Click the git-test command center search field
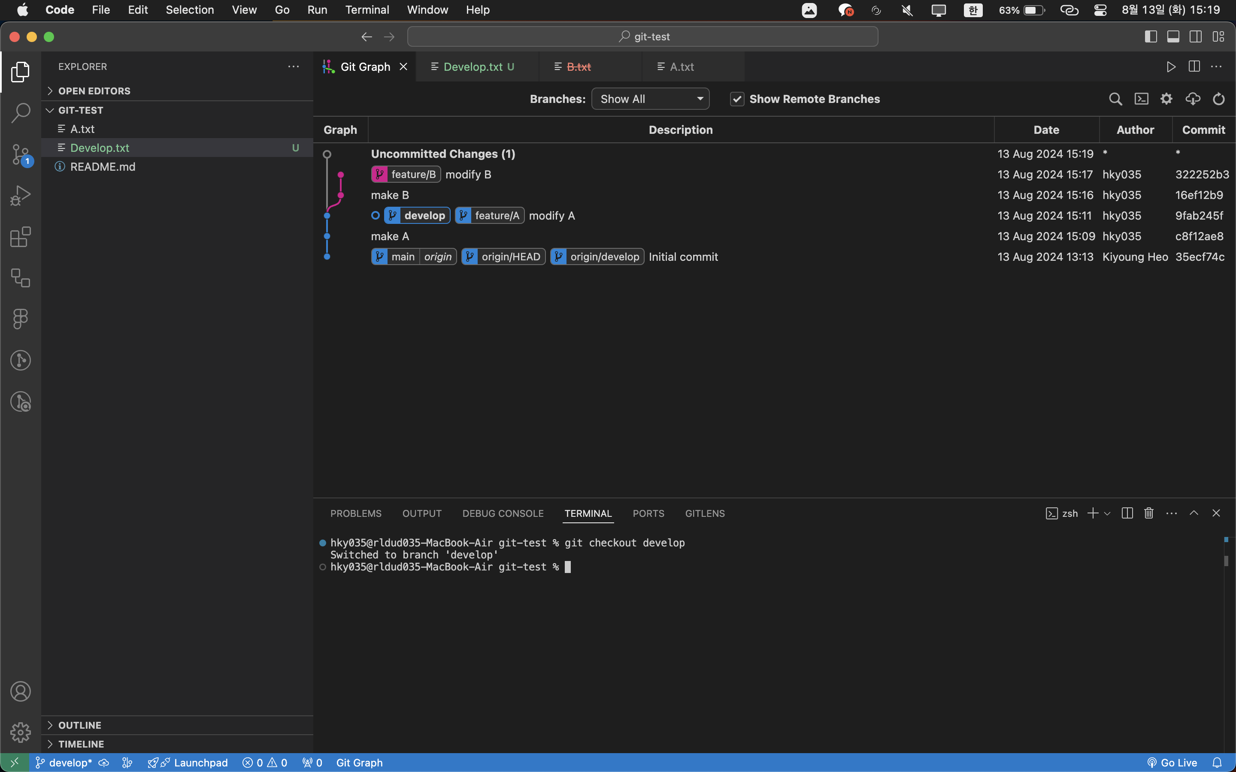Screen dimensions: 1236x772 click(x=642, y=37)
